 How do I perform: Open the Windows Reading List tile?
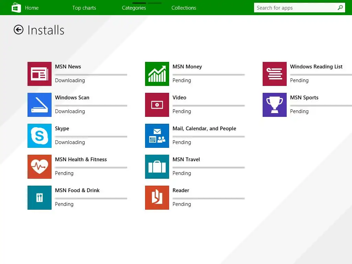[275, 74]
